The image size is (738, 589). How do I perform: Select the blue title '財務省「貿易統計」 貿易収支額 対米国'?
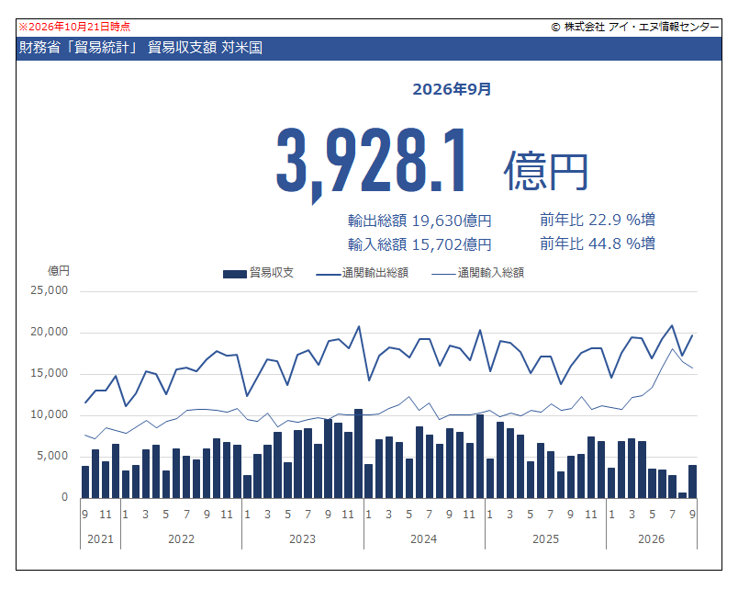[x=140, y=48]
